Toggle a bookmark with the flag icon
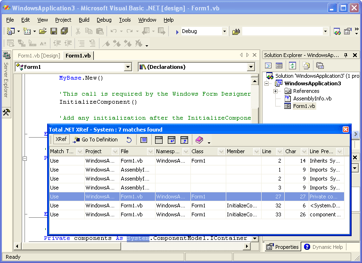Viewport: 362px width, 263px height. tap(106, 43)
